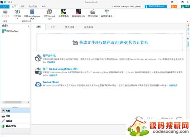190x137 pixels.
Task: Open the 帮助 help ribbon tab
Action: 44,6
